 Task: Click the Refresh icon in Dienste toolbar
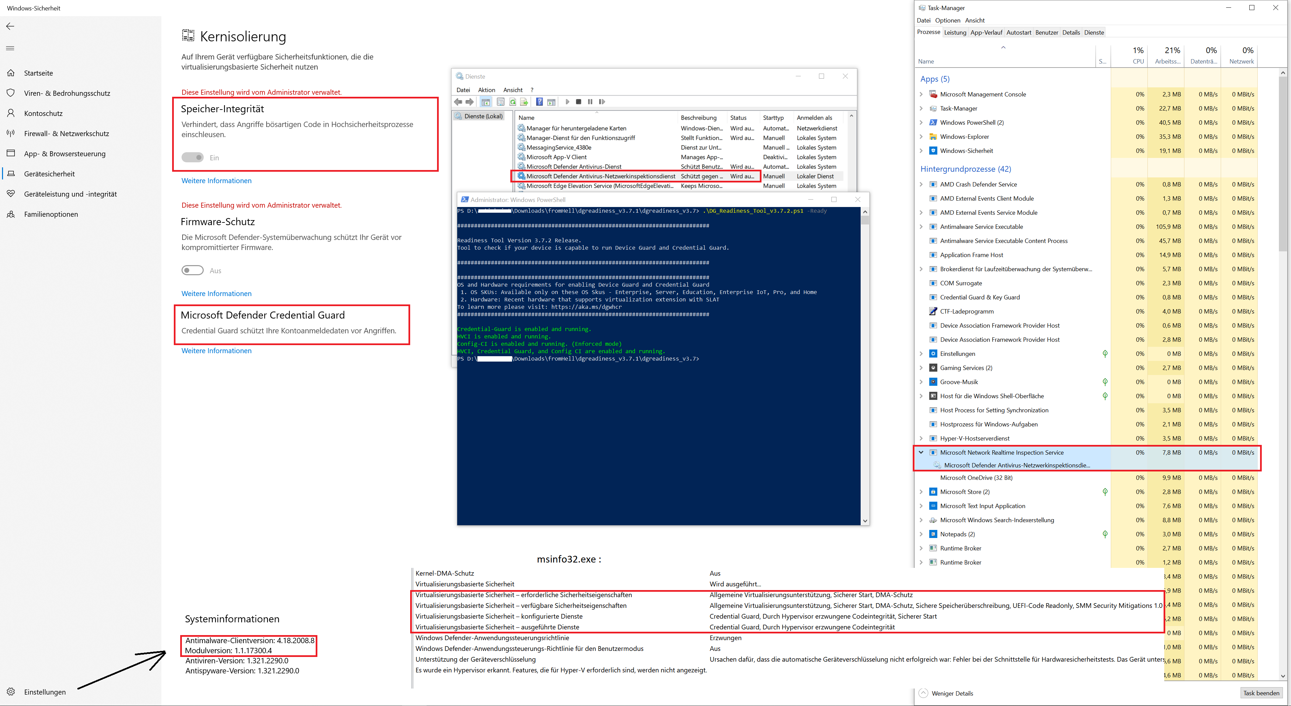512,102
